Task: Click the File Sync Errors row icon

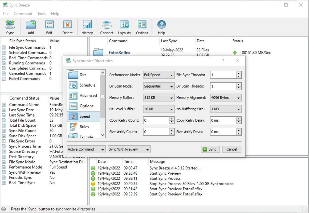Action: [4, 141]
